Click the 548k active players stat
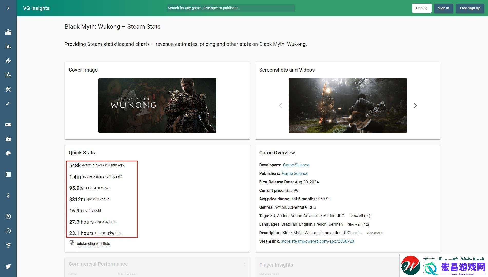488x277 pixels. coord(97,165)
